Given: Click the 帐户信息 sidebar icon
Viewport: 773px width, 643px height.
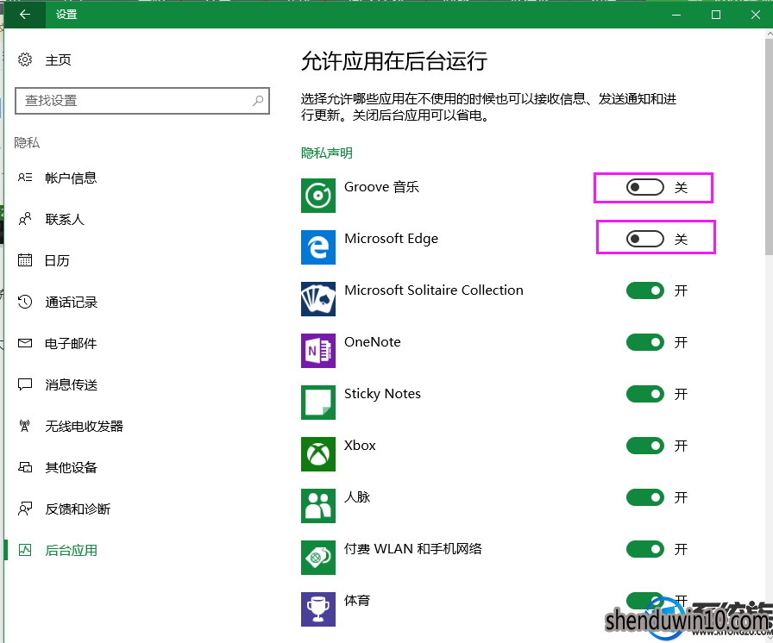Looking at the screenshot, I should [x=25, y=178].
